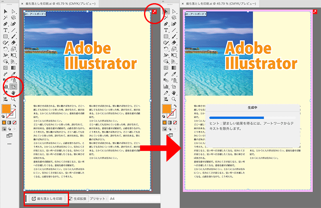The height and width of the screenshot is (208, 321).
Task: Close the left document tab
Action: (22, 4)
